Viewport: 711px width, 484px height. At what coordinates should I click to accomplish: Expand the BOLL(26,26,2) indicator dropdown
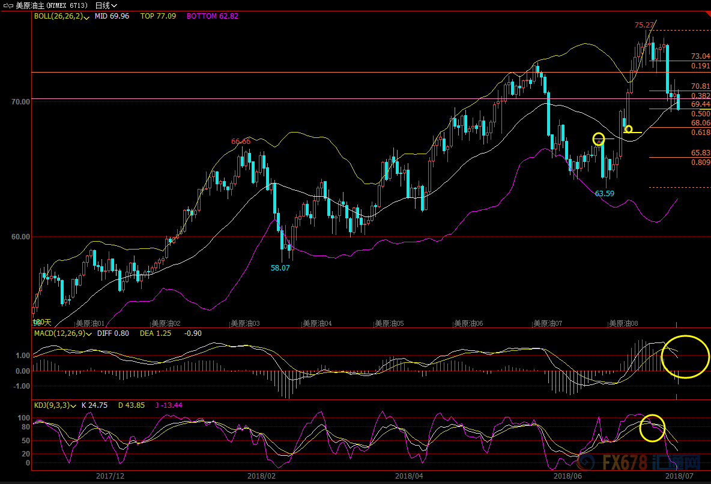point(86,17)
